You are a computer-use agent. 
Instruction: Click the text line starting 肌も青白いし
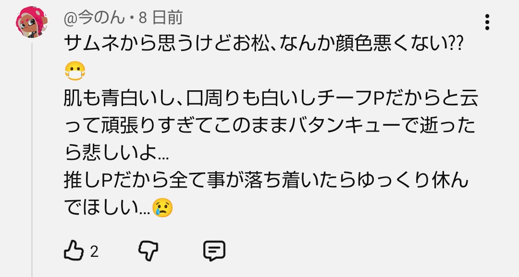[x=271, y=98]
